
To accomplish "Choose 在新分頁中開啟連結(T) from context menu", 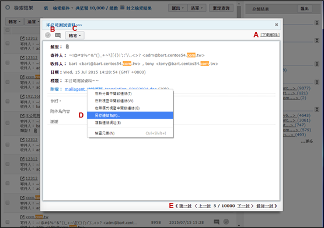I will click(x=130, y=94).
